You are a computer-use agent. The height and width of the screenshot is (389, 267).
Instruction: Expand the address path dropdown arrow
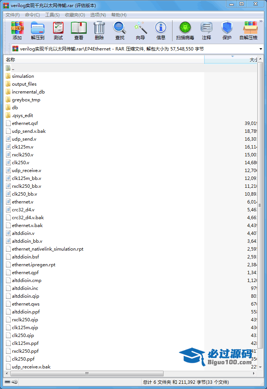tap(260, 49)
